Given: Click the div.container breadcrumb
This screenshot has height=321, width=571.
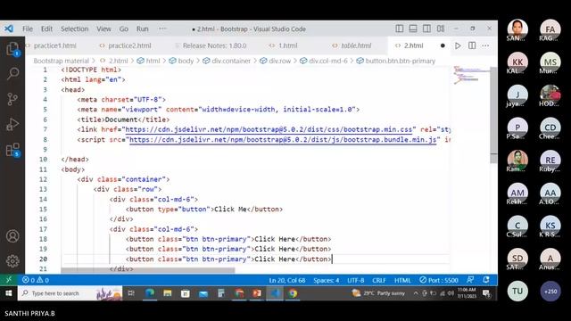Looking at the screenshot, I should (x=231, y=61).
